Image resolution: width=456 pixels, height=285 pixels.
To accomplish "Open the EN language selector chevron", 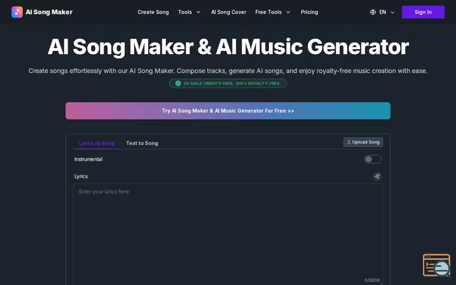I will click(x=392, y=12).
